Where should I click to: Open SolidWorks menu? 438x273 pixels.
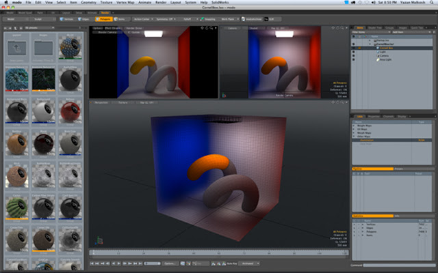click(x=220, y=2)
